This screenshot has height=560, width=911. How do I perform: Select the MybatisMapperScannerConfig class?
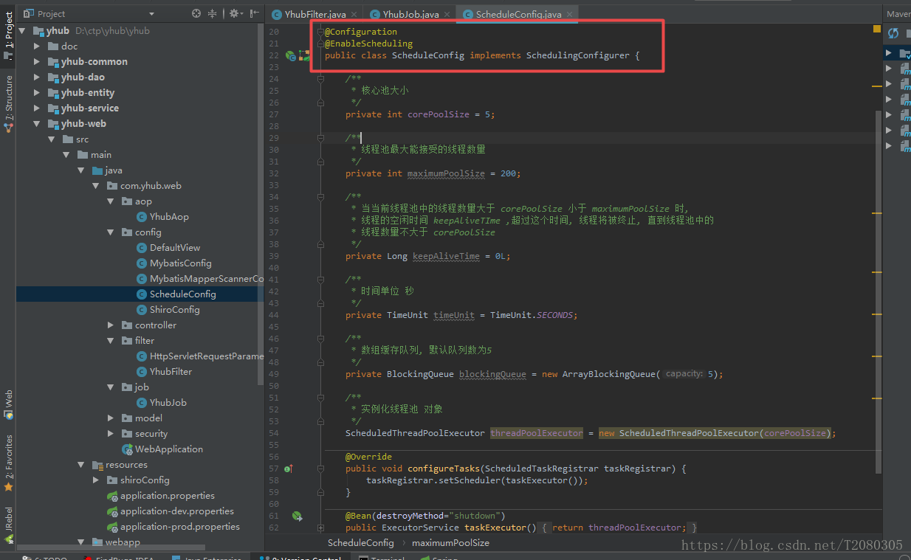[201, 279]
